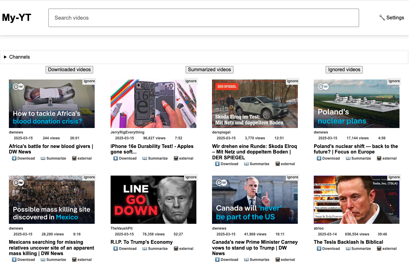Show Downloaded videos

pyautogui.click(x=69, y=70)
